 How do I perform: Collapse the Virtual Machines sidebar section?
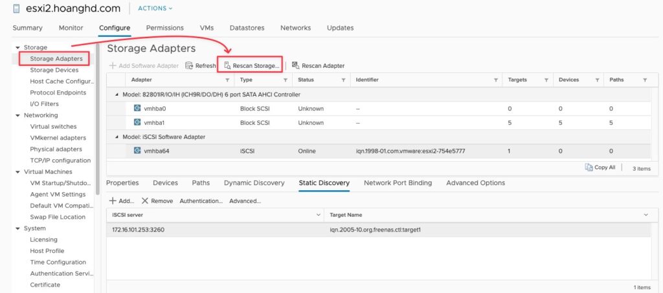17,172
